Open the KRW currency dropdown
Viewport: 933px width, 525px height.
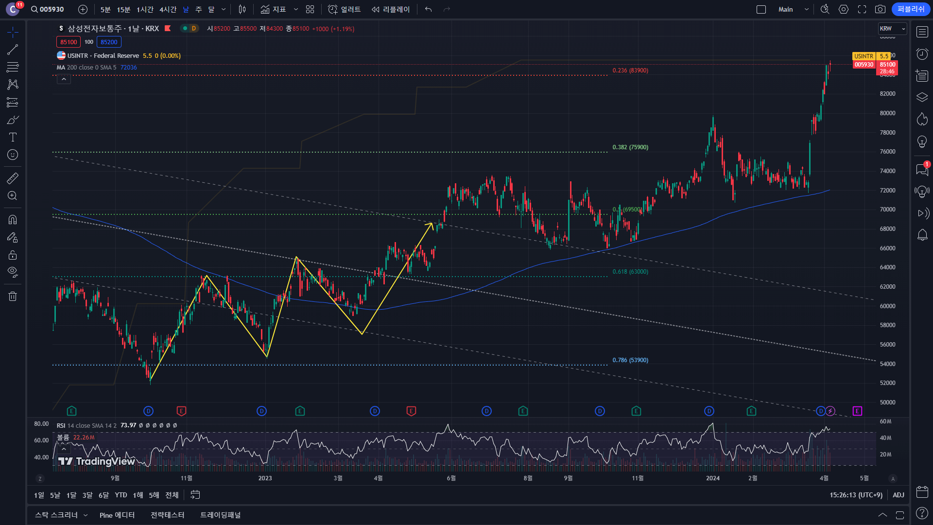pyautogui.click(x=892, y=29)
